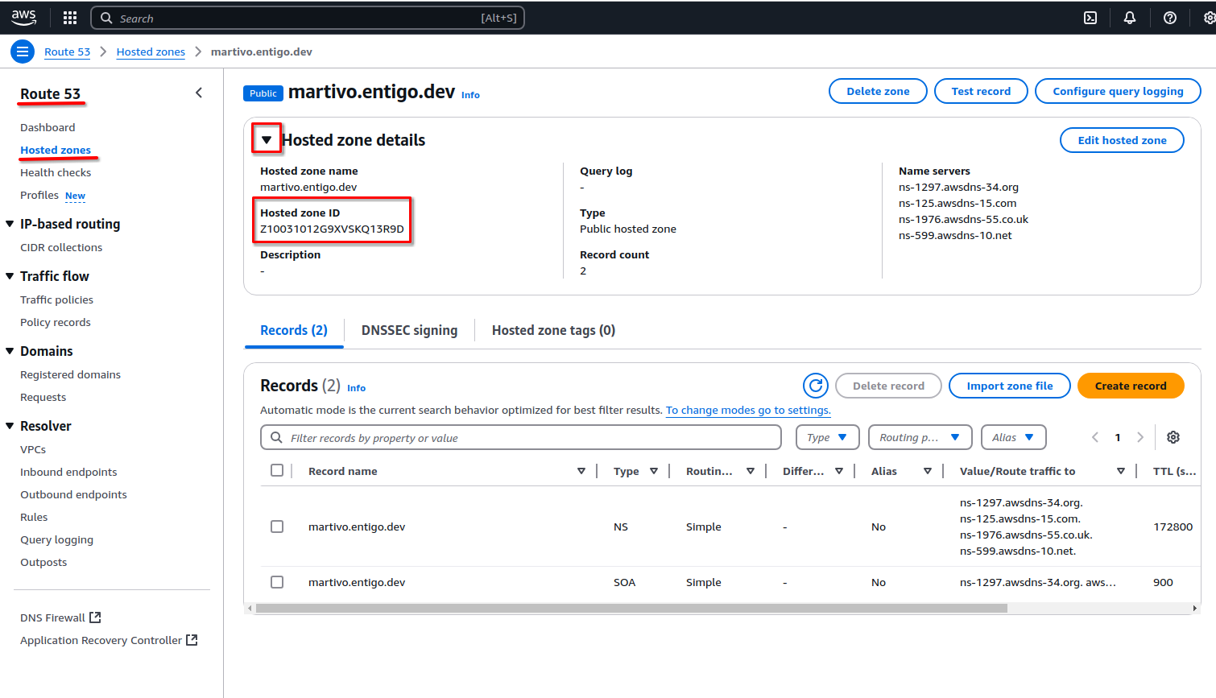The width and height of the screenshot is (1216, 698).
Task: Focus the Filter records input field
Action: pyautogui.click(x=521, y=437)
